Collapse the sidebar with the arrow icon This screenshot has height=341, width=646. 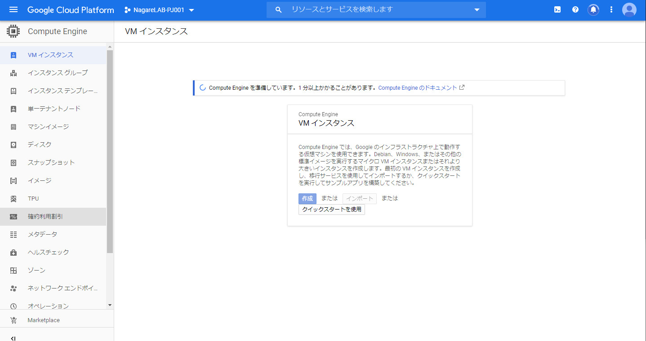pyautogui.click(x=13, y=338)
